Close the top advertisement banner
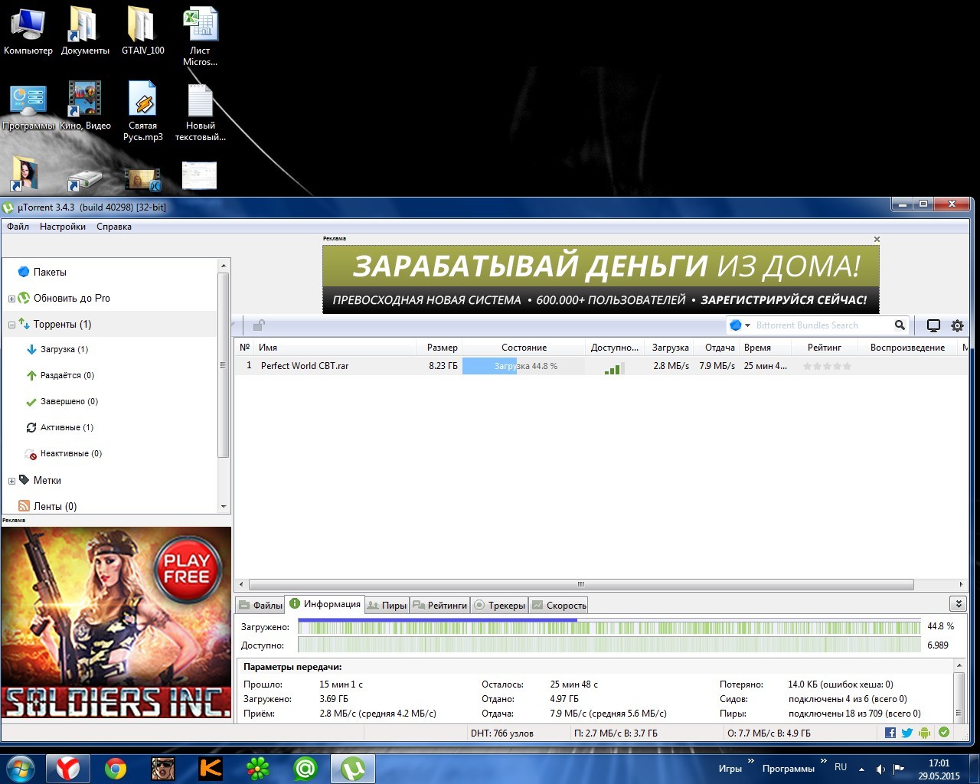980x784 pixels. 877,239
